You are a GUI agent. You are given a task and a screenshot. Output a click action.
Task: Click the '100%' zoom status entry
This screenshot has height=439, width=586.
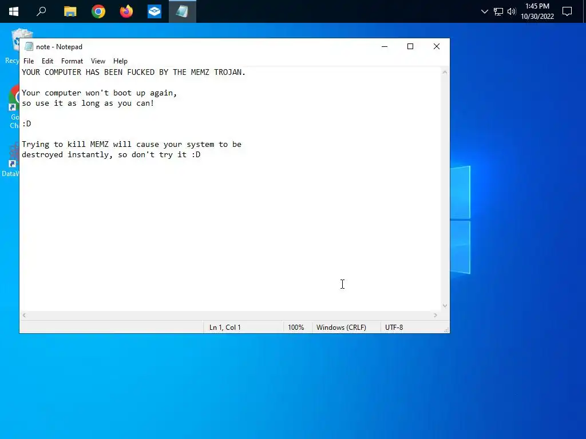tap(296, 328)
